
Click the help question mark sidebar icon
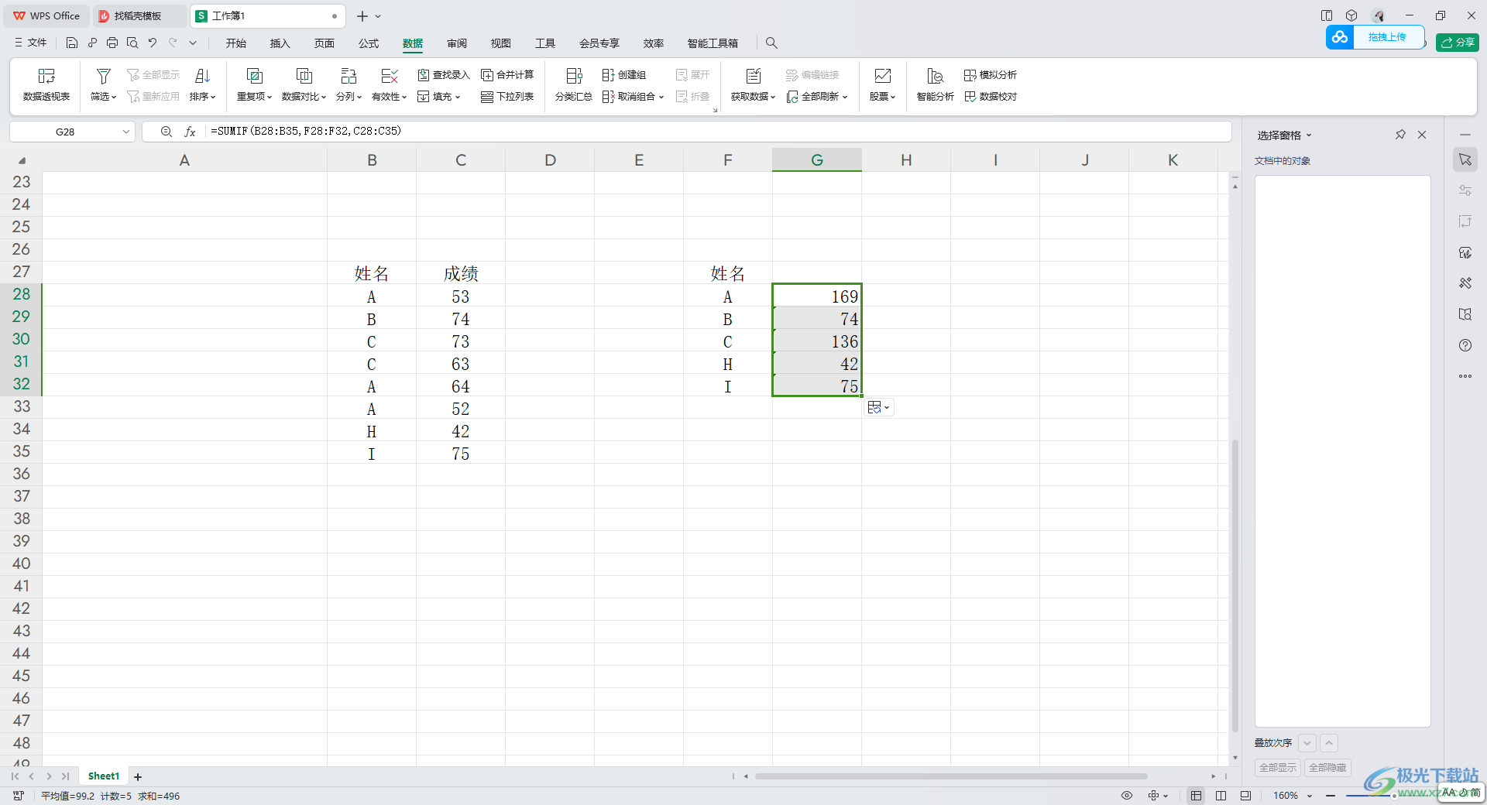(x=1465, y=345)
